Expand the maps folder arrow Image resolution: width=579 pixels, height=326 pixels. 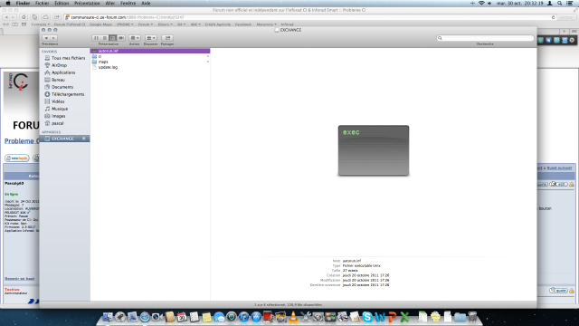pos(208,62)
